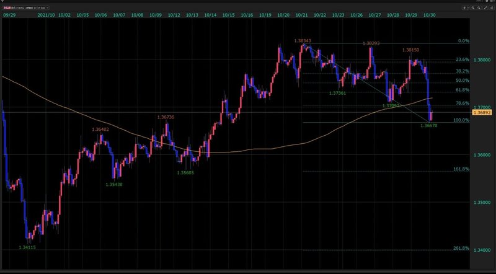Screen dimensions: 496x274
Task: Select the 38.2% Fibonacci level label
Action: 463,71
